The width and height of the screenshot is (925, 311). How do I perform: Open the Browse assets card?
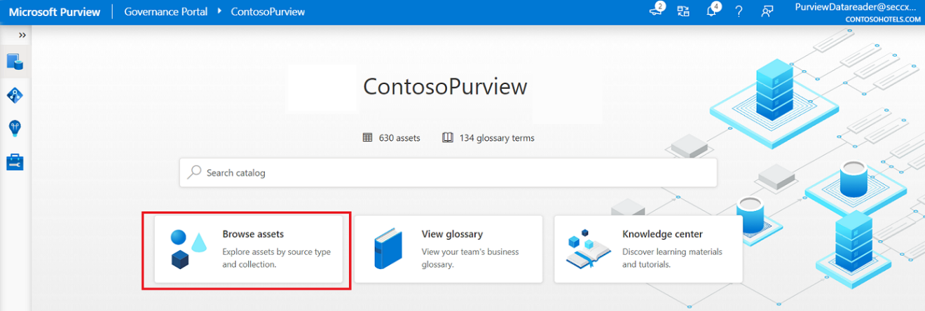click(249, 249)
